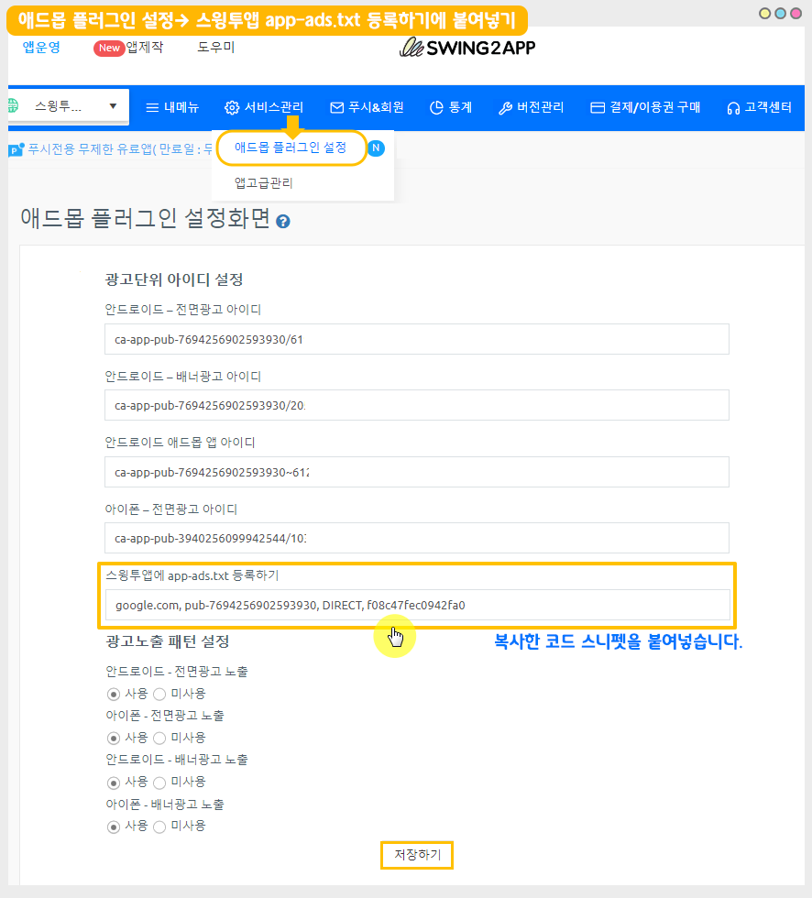Select 미사용 for 안드로이드 배너광고 노출
This screenshot has height=898, width=812.
[159, 783]
